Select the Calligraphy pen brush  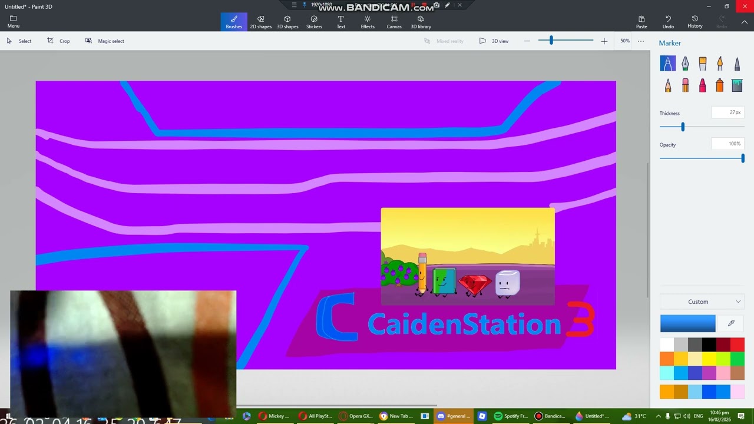click(x=685, y=63)
